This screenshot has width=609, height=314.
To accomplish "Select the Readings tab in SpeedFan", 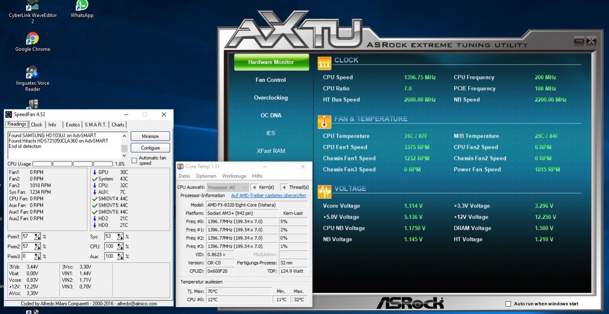I will [x=17, y=124].
